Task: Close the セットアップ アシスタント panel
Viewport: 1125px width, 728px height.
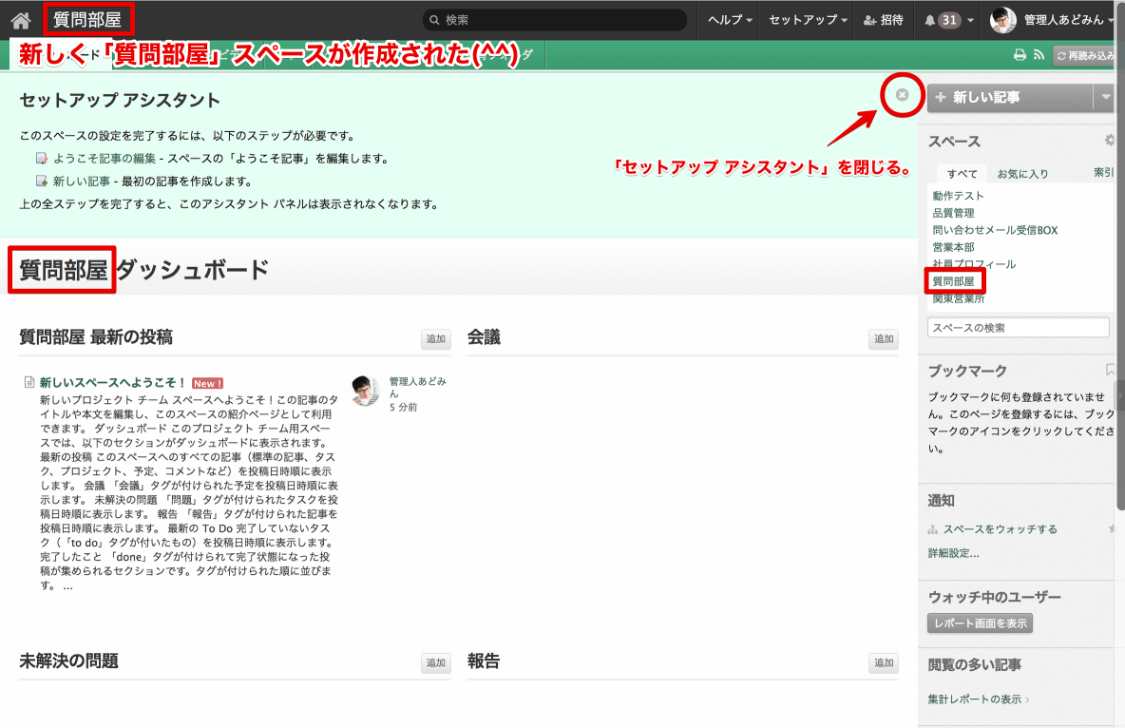Action: (902, 94)
